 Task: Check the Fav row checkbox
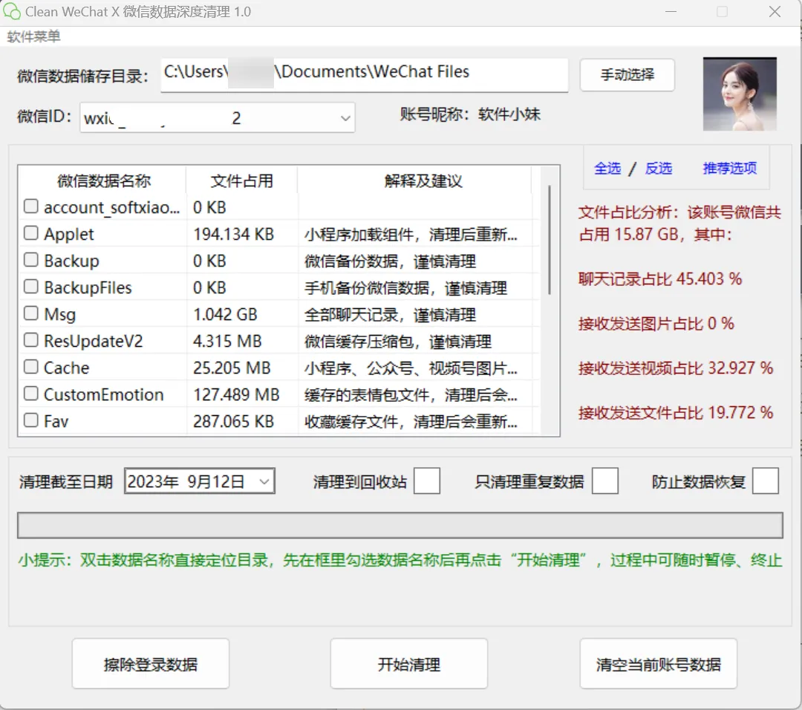pos(31,420)
